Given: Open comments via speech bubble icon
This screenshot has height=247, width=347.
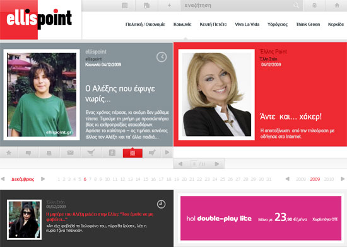Looking at the screenshot, I should (x=28, y=153).
